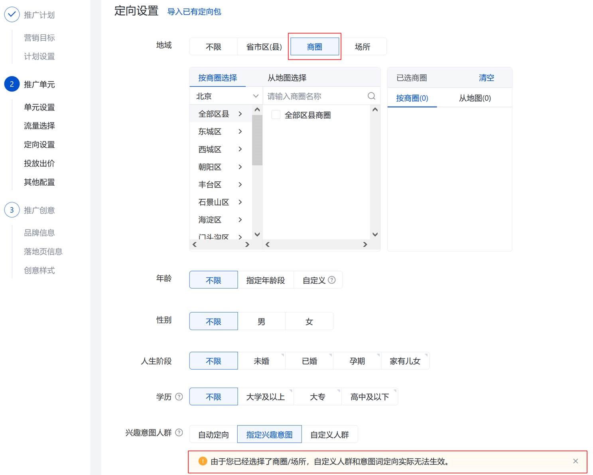This screenshot has width=593, height=475.
Task: Click the step 3 circle icon for 推广创意
Action: (12, 210)
